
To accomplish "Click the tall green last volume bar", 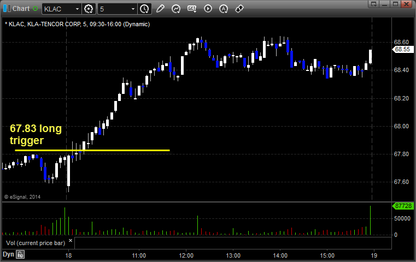I will click(371, 221).
